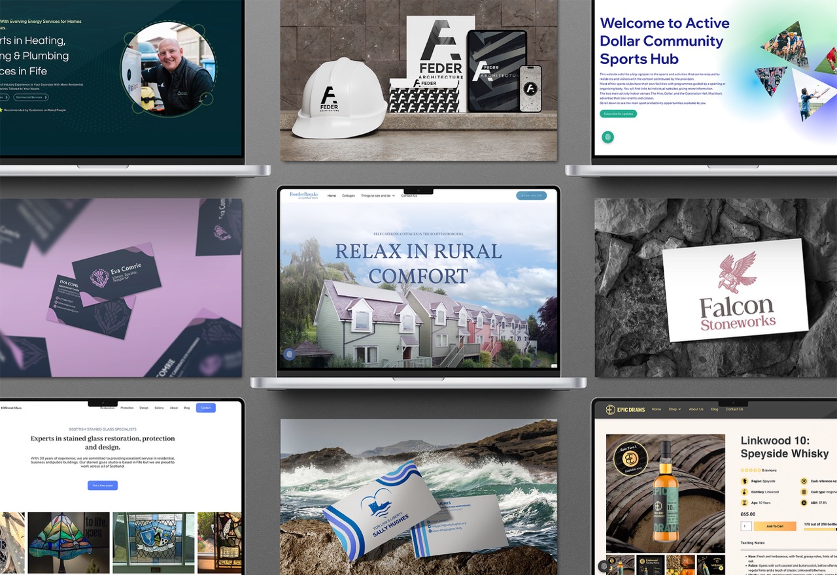Select the crest stained glass window thumbnail
The width and height of the screenshot is (837, 575).
click(154, 543)
